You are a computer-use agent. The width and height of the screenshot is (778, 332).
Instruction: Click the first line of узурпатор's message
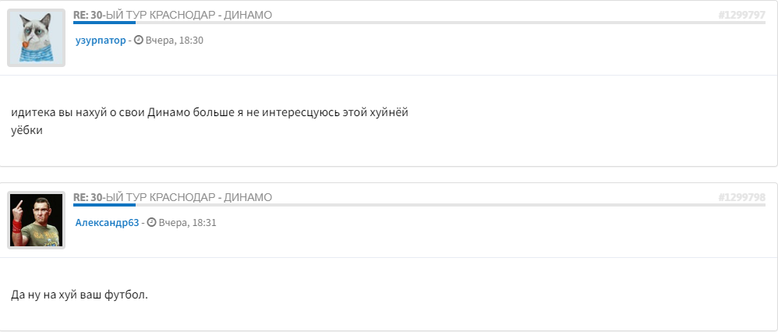click(x=210, y=113)
